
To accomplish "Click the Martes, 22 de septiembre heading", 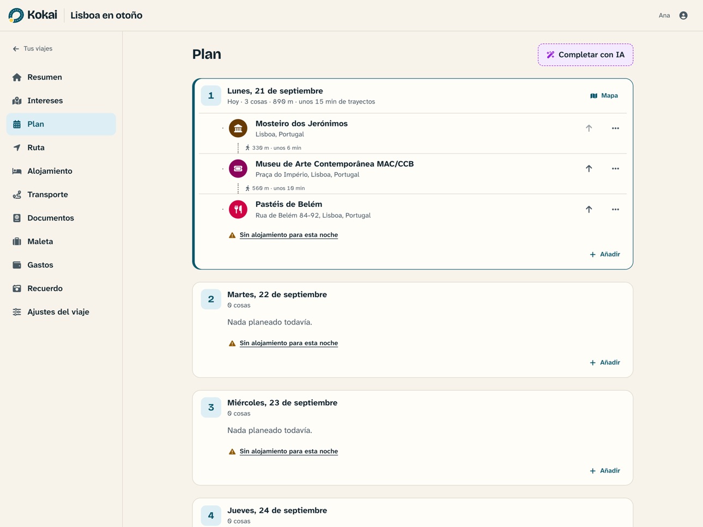I will pos(277,295).
